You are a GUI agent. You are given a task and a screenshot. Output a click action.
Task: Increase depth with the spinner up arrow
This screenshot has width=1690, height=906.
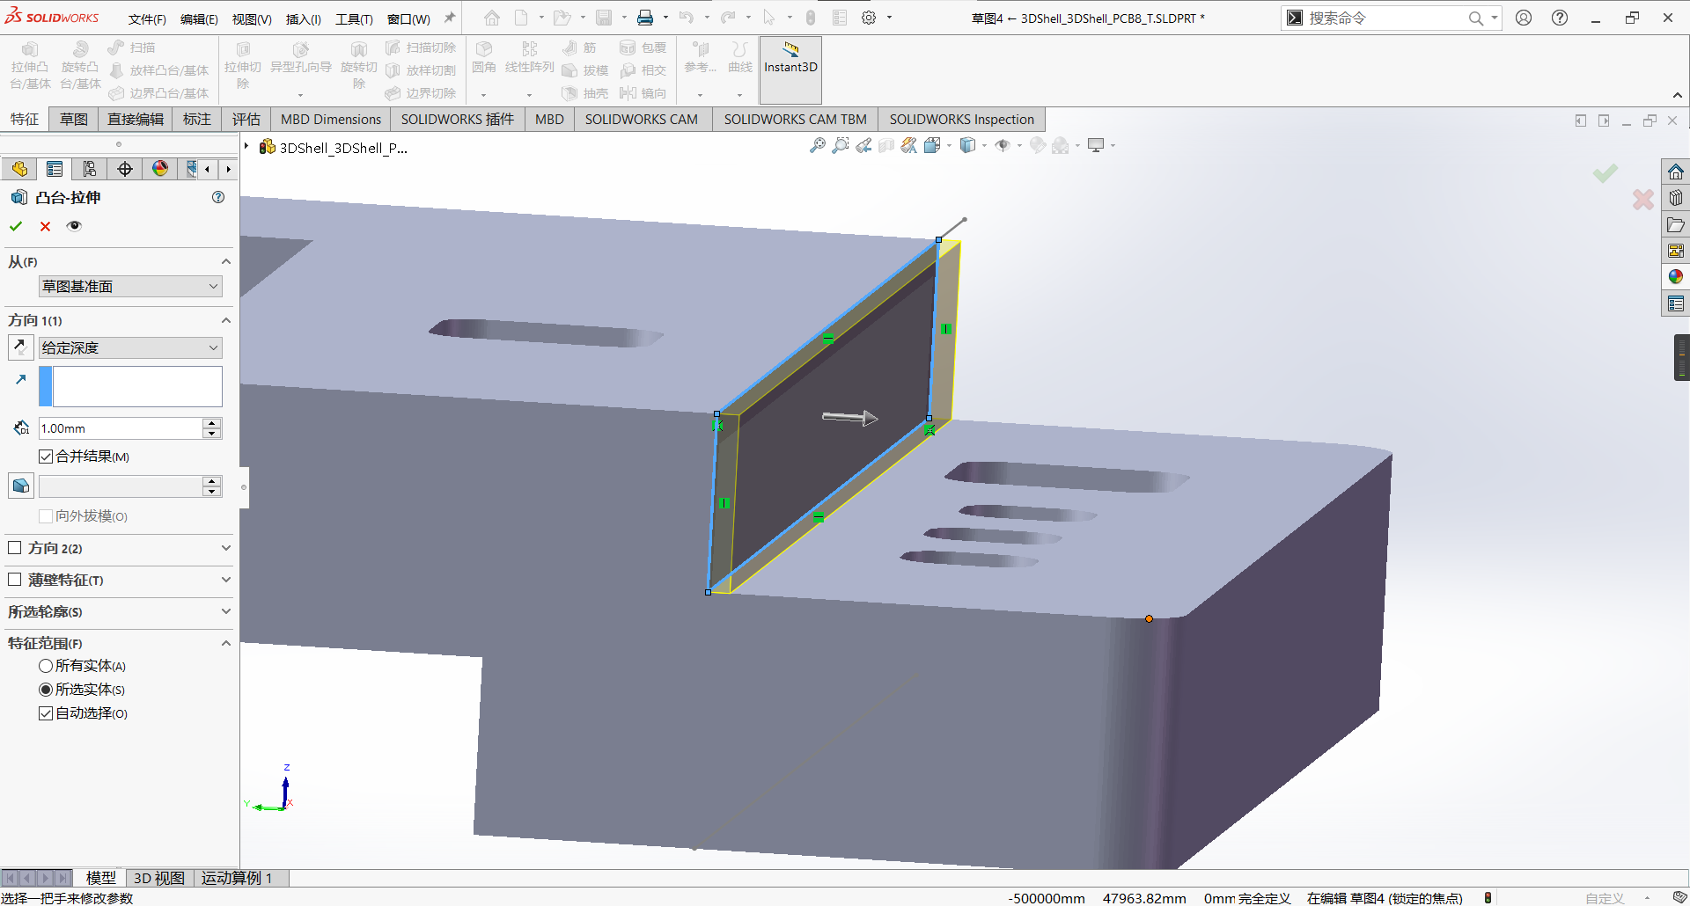(211, 423)
